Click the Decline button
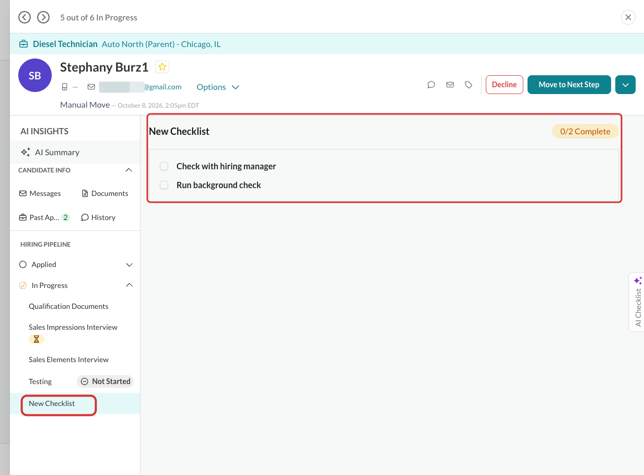The width and height of the screenshot is (644, 475). tap(504, 85)
